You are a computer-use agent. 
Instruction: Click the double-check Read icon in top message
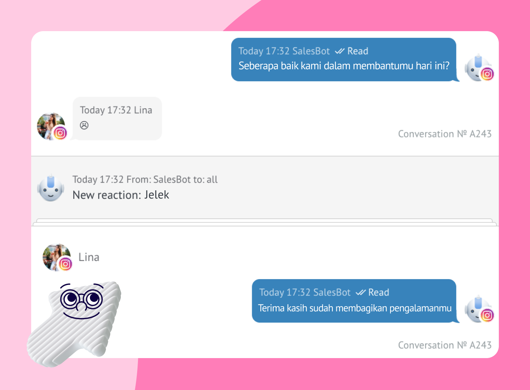click(x=340, y=51)
